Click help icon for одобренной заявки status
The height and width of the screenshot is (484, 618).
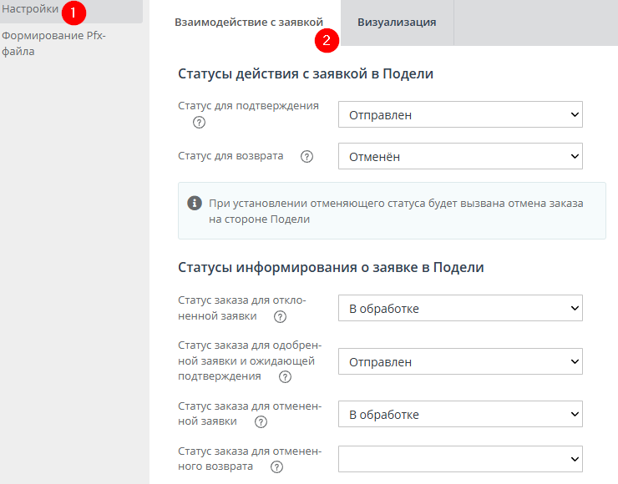[x=285, y=376]
